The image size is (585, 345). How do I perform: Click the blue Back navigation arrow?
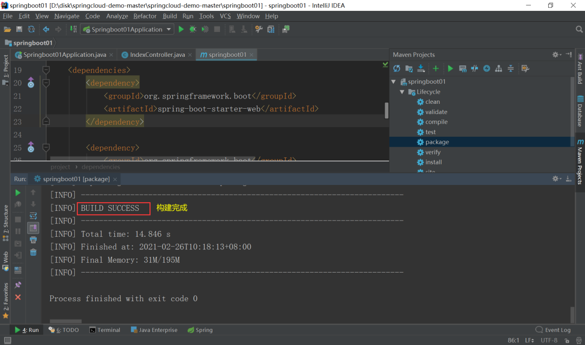click(x=46, y=29)
